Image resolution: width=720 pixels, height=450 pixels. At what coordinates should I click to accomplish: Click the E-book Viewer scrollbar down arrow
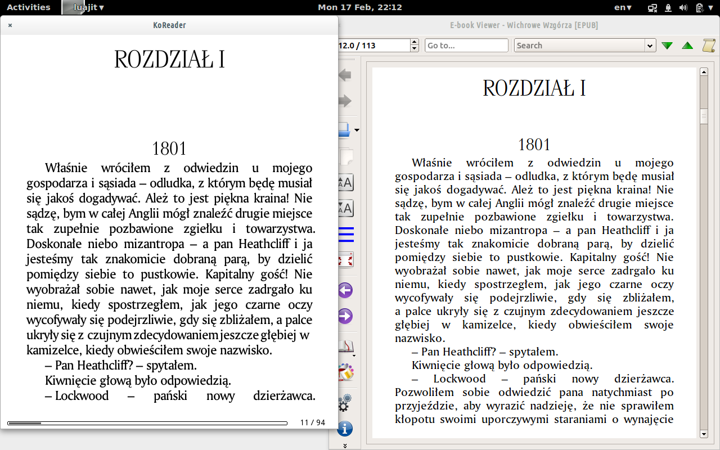(703, 434)
